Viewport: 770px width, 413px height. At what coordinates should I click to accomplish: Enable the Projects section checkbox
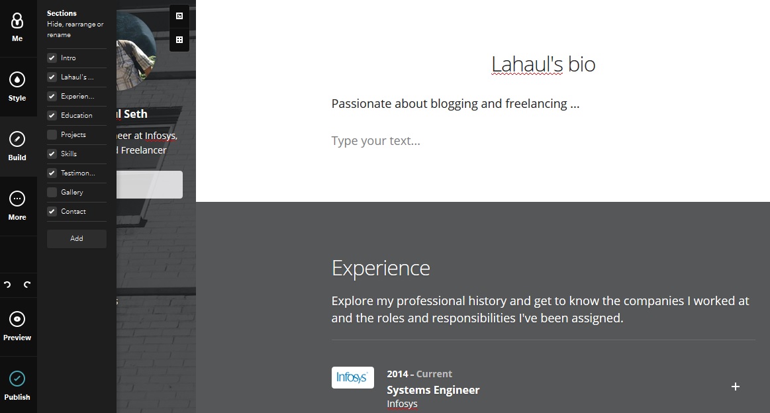coord(52,135)
